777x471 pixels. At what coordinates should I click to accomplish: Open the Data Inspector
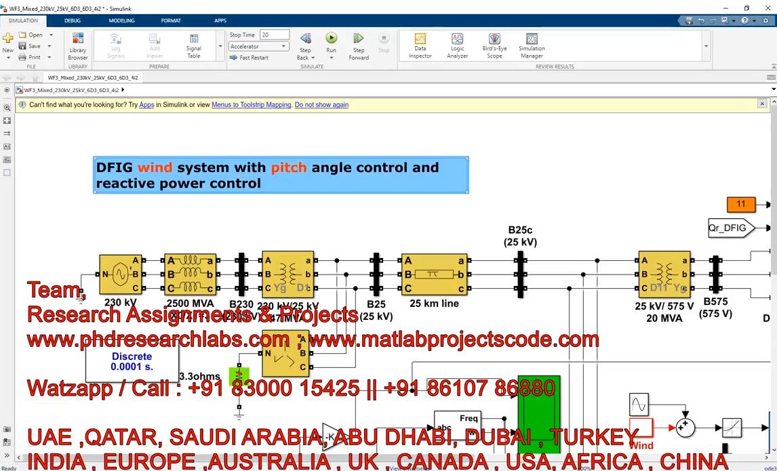(x=420, y=45)
